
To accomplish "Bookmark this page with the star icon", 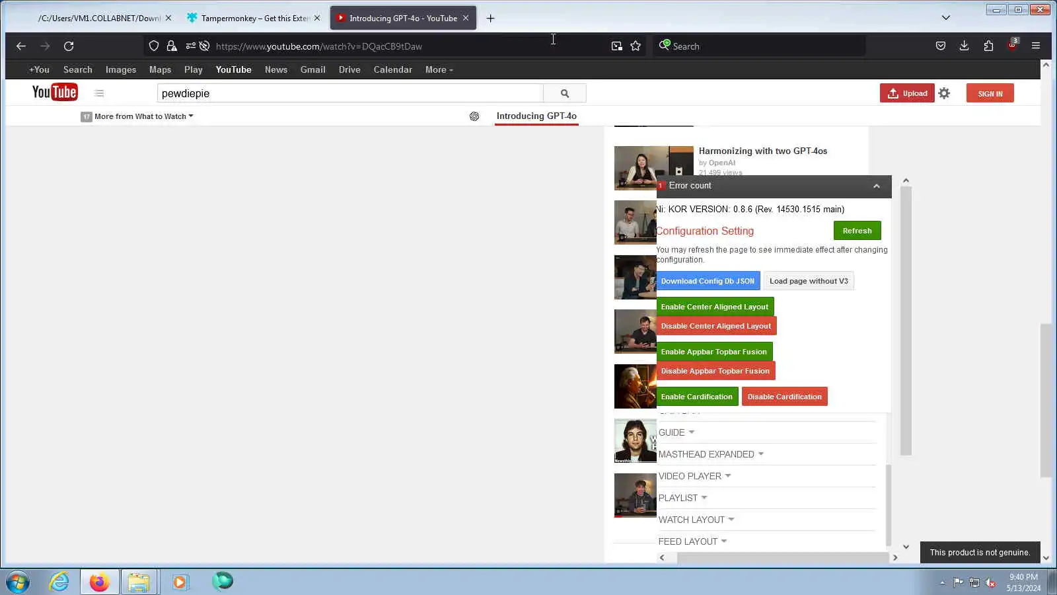I will click(636, 46).
